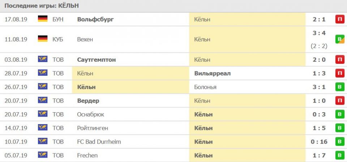The height and width of the screenshot is (162, 347).
Task: Click the green win badge for the Frechen match
Action: pyautogui.click(x=339, y=156)
